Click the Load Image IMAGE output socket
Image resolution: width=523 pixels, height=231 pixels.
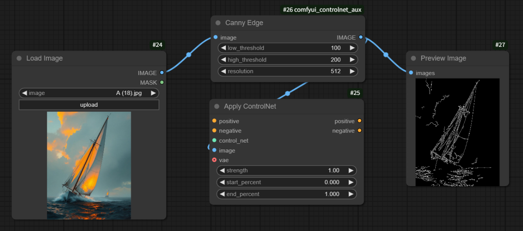coord(162,73)
